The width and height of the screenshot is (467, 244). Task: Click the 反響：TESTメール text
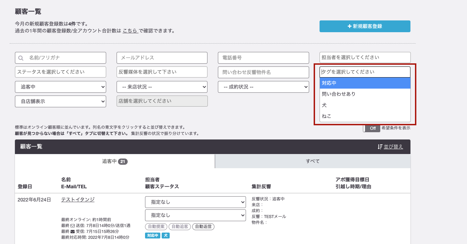coord(269,217)
